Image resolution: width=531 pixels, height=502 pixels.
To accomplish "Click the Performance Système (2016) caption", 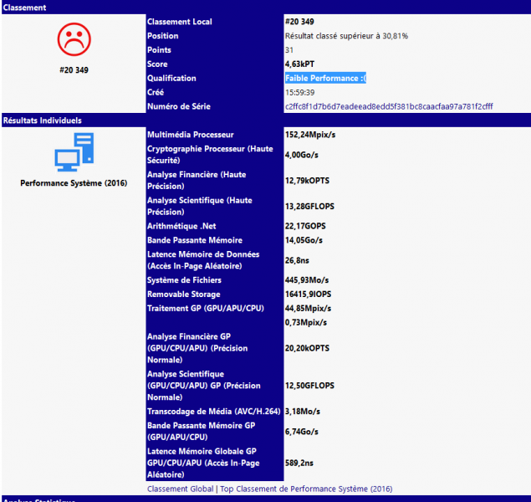I will 74,182.
